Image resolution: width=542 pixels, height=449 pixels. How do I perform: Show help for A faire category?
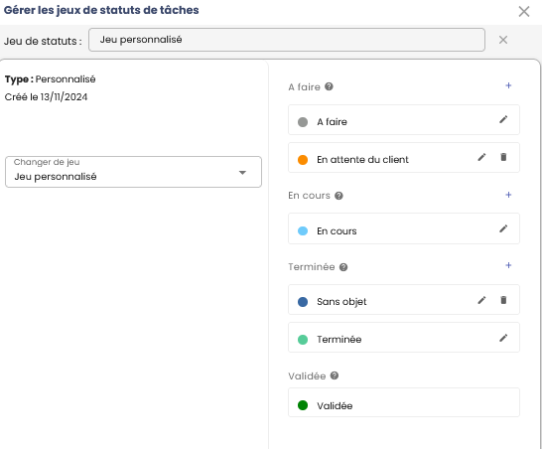329,86
